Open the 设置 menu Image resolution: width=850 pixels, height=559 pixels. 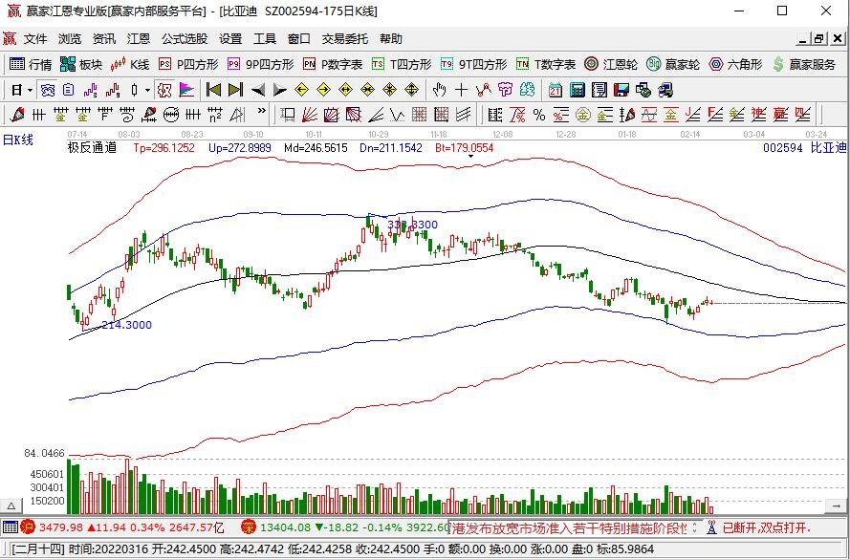(230, 38)
